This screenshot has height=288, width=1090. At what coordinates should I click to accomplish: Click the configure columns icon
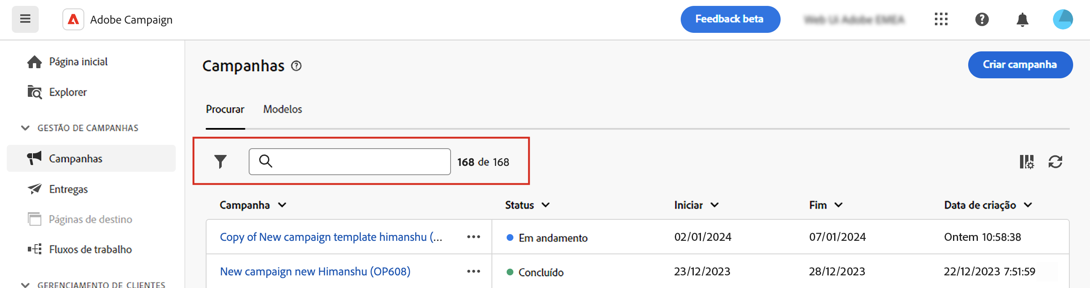pos(1026,162)
